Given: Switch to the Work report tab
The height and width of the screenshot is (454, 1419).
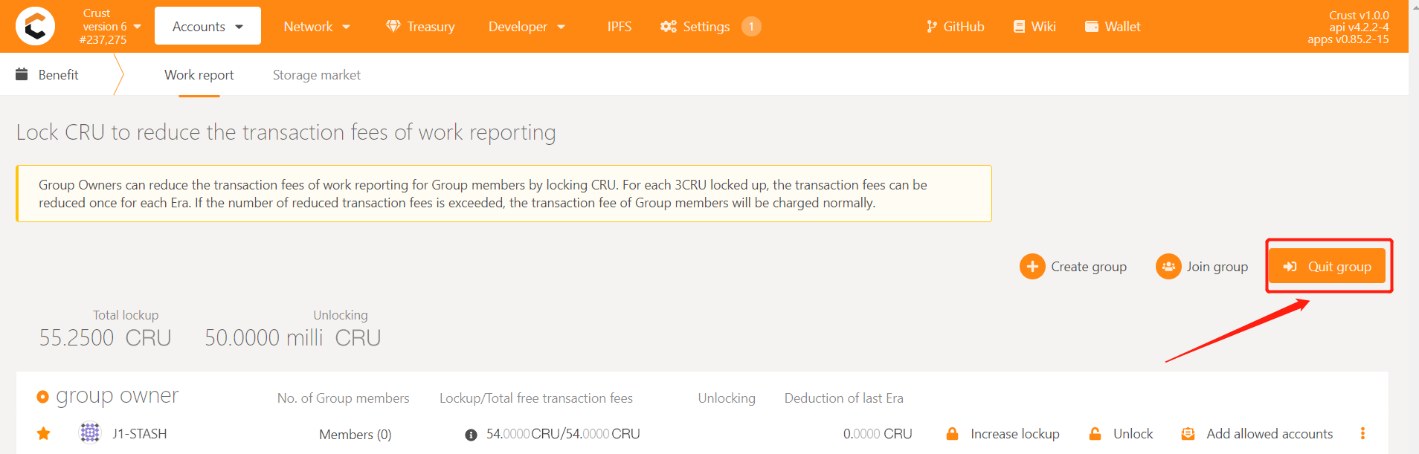Looking at the screenshot, I should (x=199, y=75).
